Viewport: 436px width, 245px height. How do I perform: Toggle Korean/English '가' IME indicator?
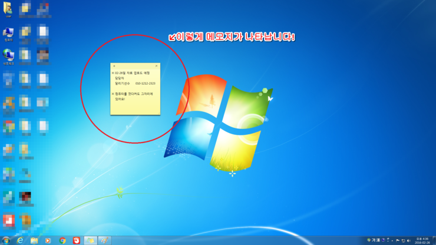374,240
